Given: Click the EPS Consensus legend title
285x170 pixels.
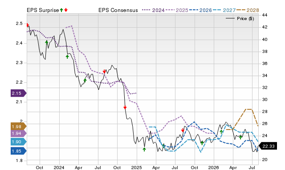Looking at the screenshot, I should pos(118,10).
